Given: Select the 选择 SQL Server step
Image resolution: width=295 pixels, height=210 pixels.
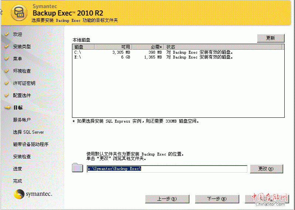Looking at the screenshot, I should [28, 132].
